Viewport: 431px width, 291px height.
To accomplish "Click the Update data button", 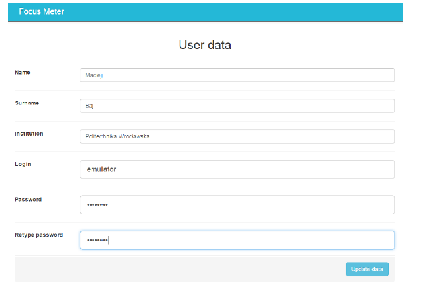I will (x=367, y=269).
